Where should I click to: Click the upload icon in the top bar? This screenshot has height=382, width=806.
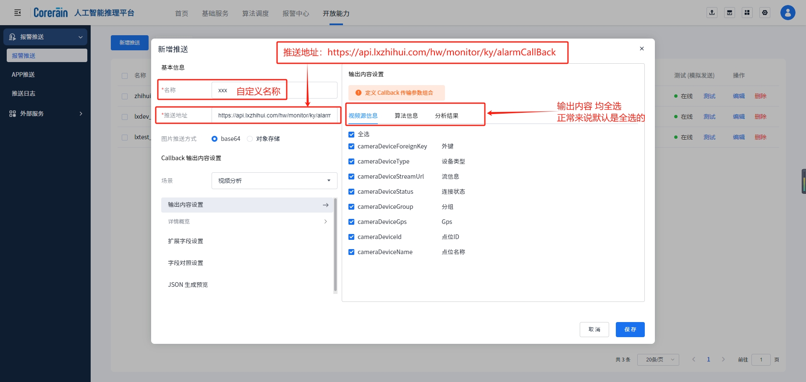[712, 13]
